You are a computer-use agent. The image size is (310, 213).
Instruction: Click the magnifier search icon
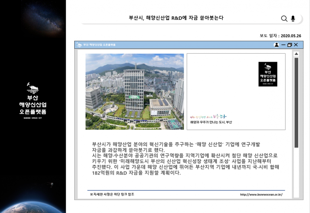[284, 18]
